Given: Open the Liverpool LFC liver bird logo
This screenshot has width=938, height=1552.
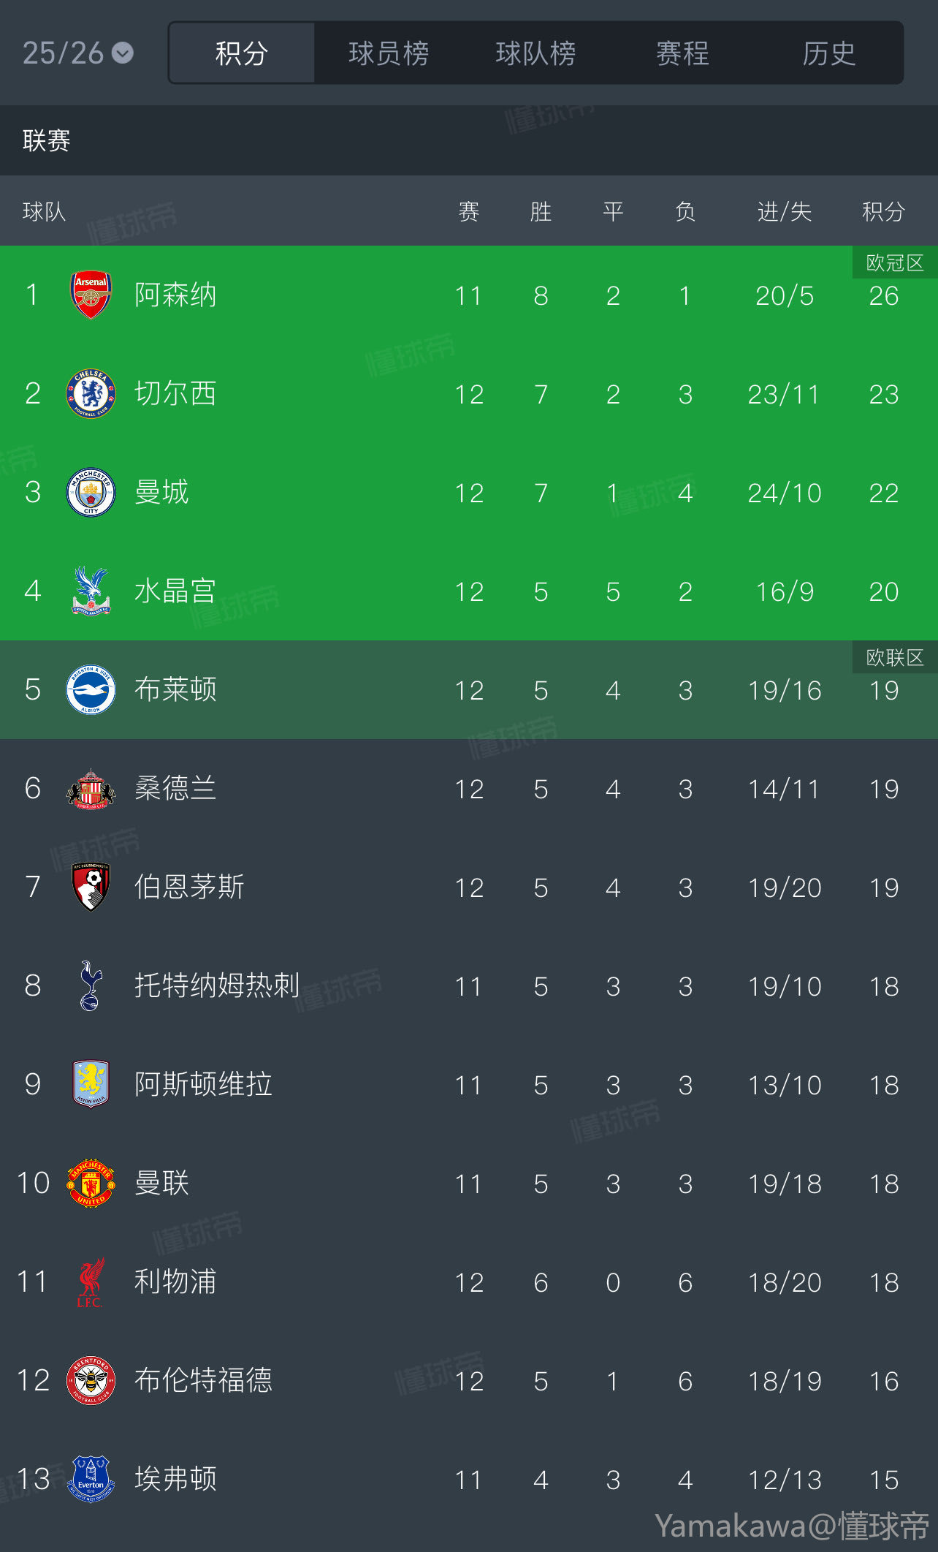Looking at the screenshot, I should click(91, 1282).
